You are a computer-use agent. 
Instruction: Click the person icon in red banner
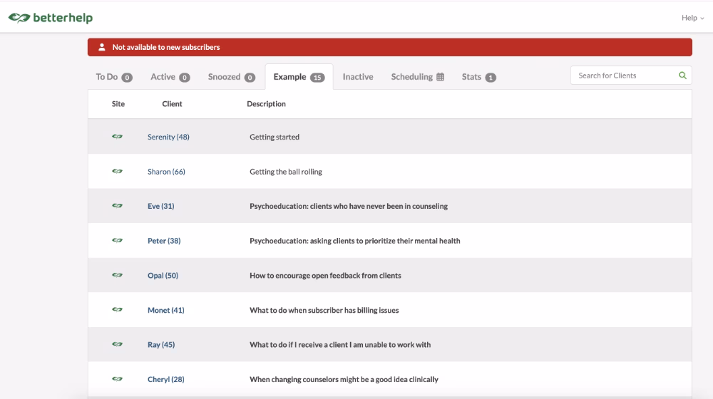click(102, 47)
